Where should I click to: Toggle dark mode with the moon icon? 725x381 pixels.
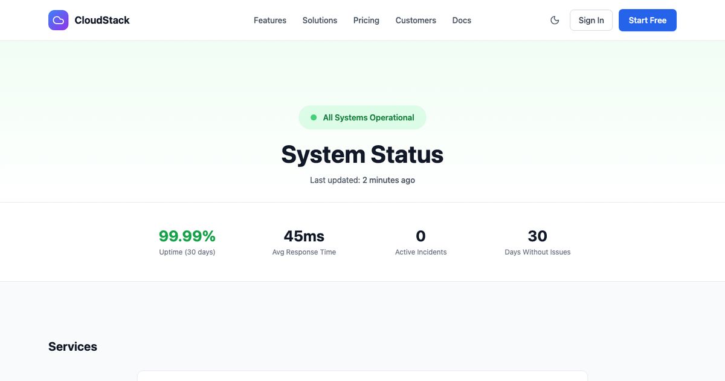[x=555, y=20]
